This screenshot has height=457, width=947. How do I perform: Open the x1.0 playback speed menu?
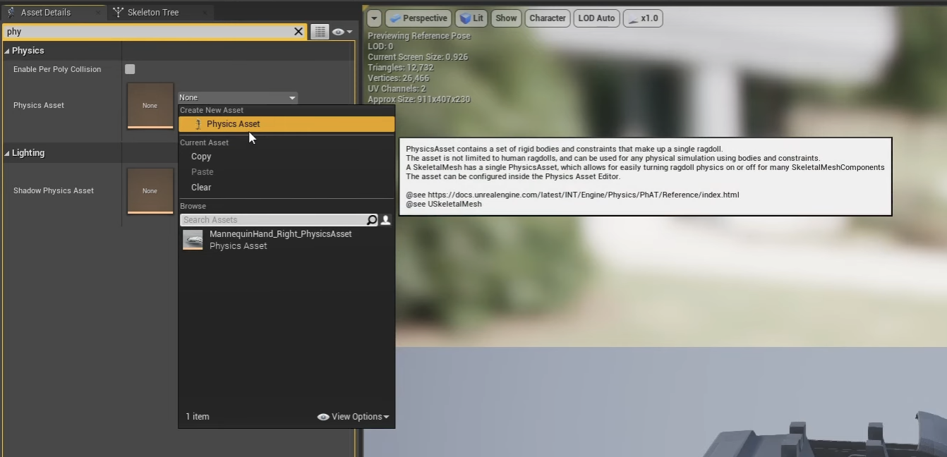click(643, 18)
